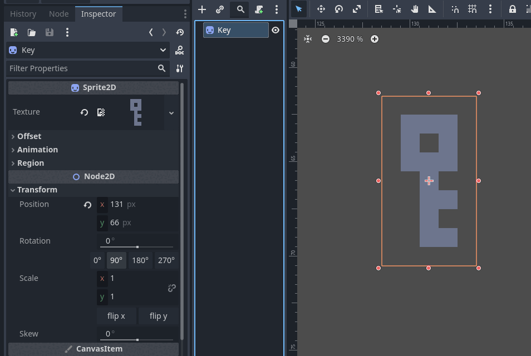531x356 pixels.
Task: Attach a script to the Key node
Action: point(259,9)
